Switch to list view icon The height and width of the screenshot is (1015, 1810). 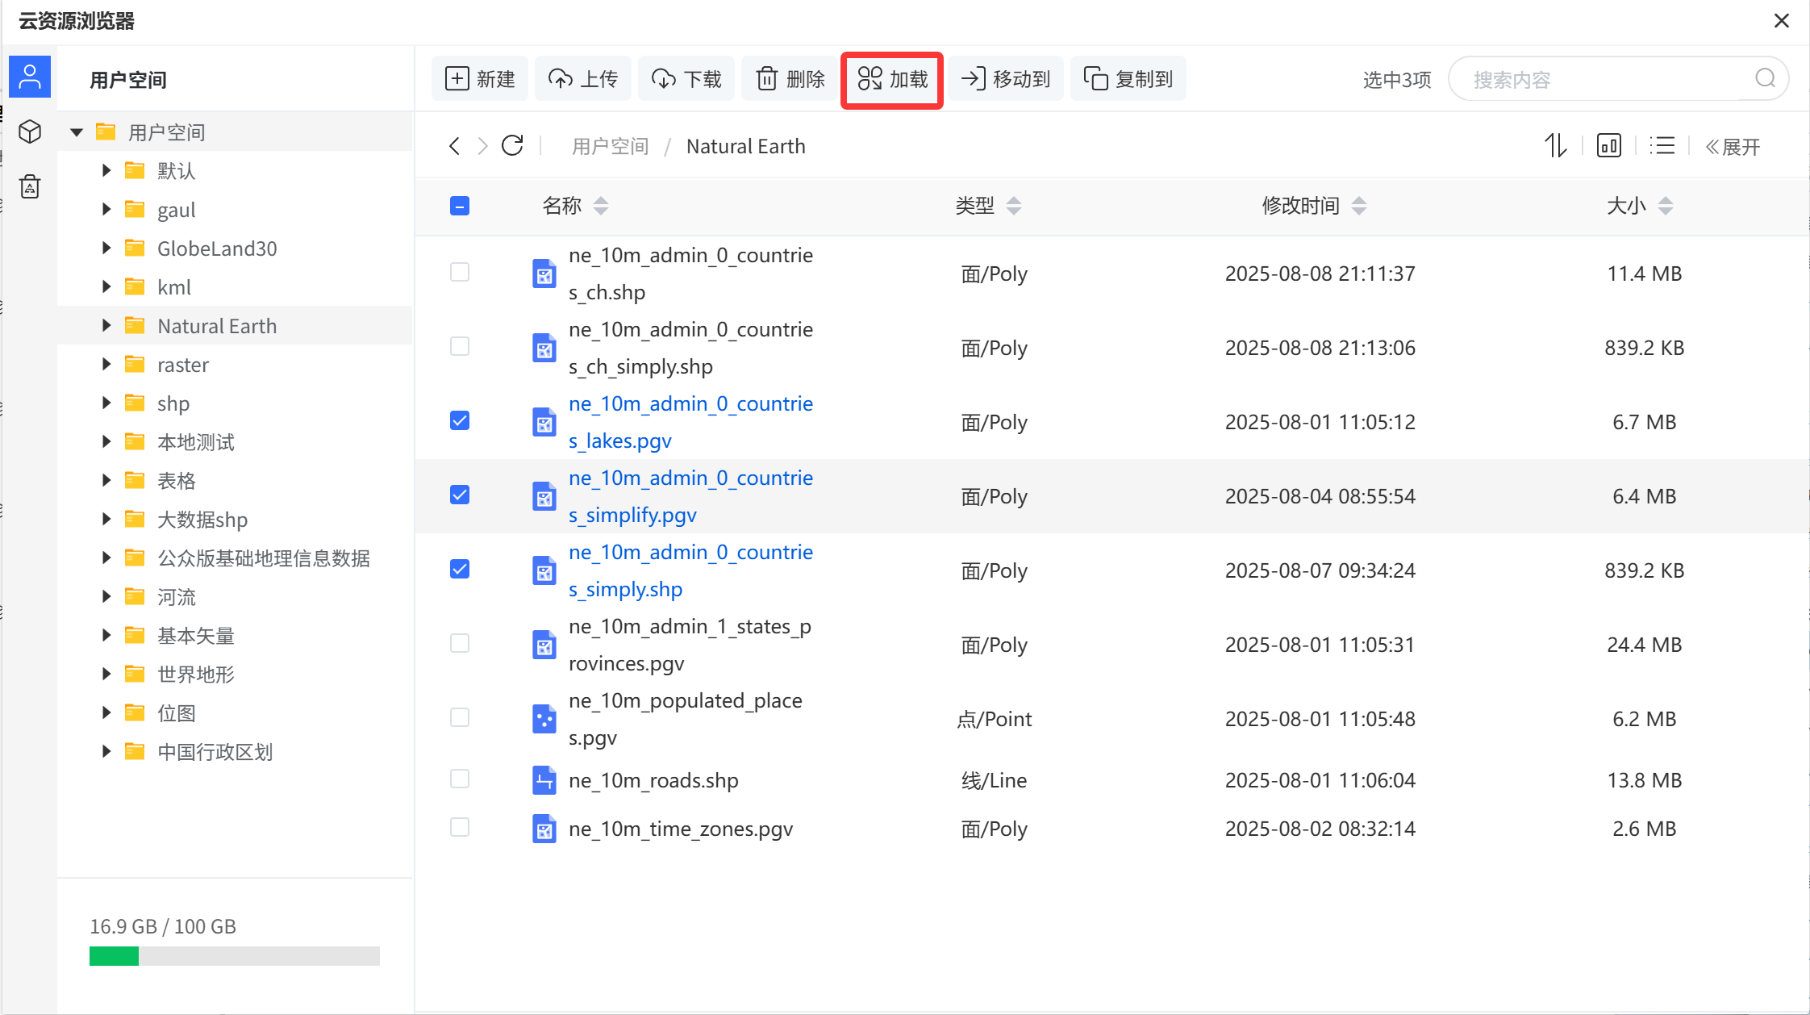(1662, 146)
